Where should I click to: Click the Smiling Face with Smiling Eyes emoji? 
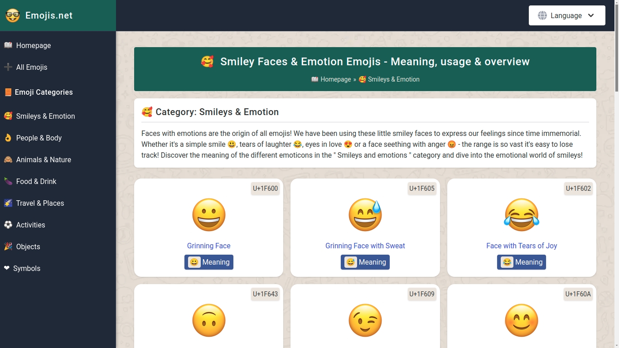click(x=522, y=320)
